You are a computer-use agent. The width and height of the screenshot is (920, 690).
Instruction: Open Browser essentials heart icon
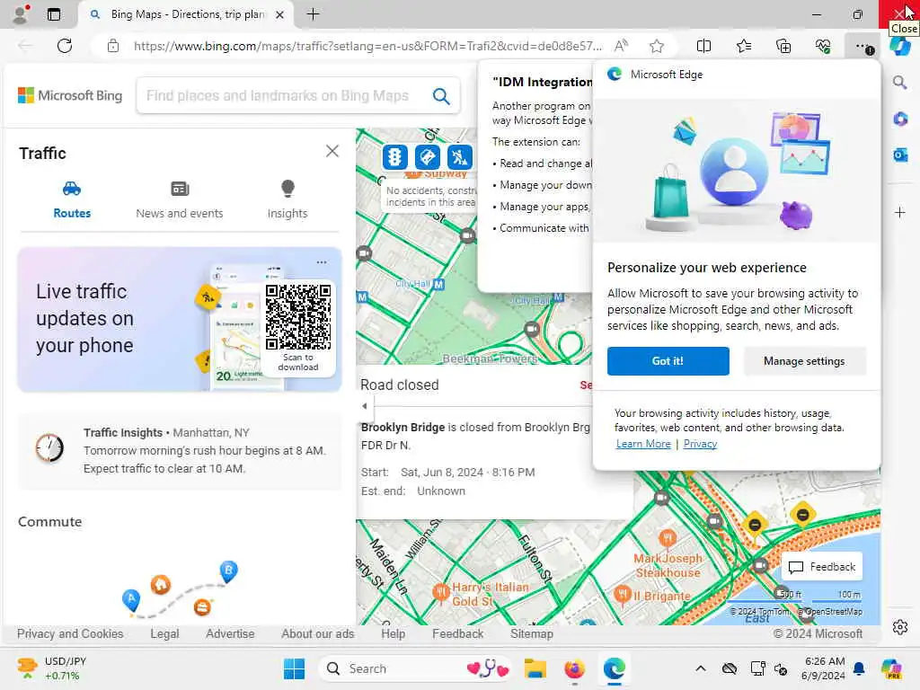(x=823, y=46)
